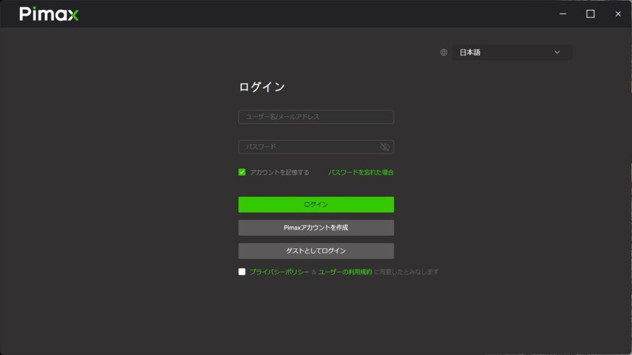The height and width of the screenshot is (355, 632).
Task: Click the globe language icon
Action: [x=444, y=52]
